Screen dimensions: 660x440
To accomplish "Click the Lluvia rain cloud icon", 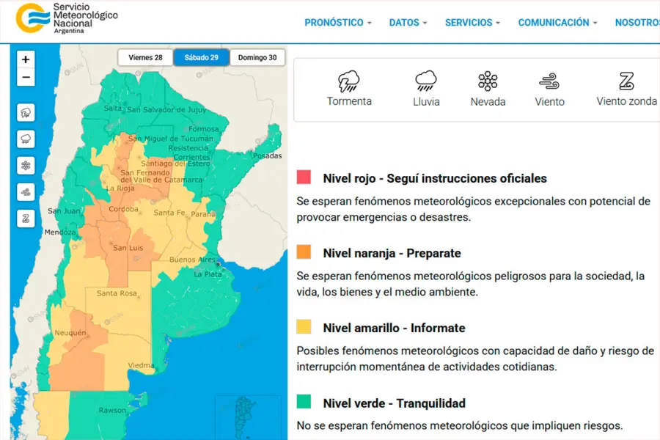I will (x=426, y=81).
